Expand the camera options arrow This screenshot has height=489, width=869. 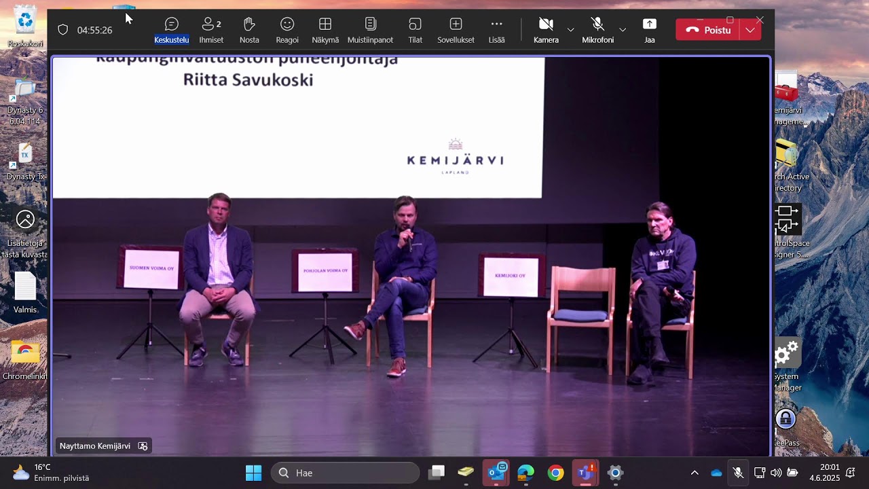point(570,30)
